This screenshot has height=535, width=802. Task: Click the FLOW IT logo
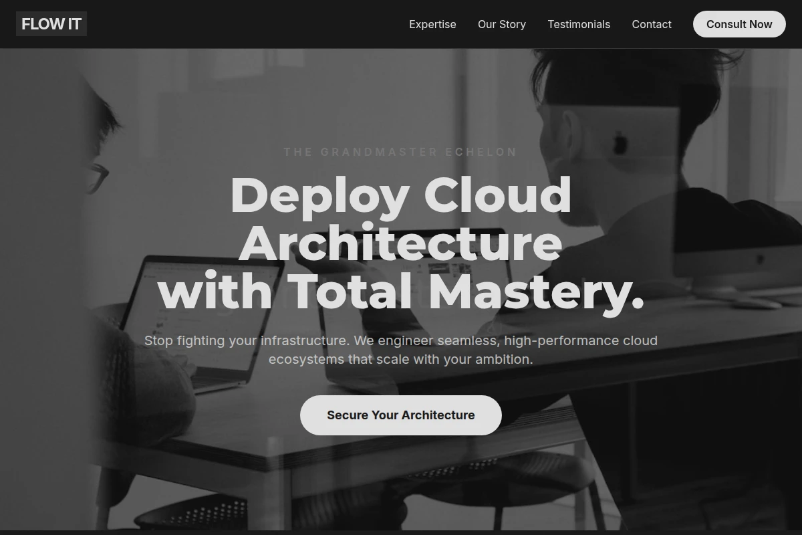(51, 24)
